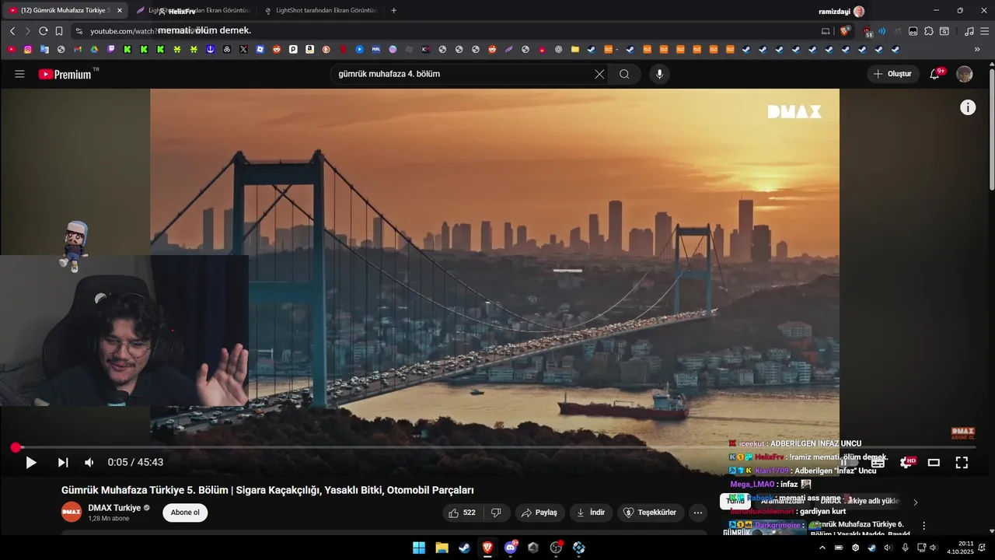This screenshot has height=560, width=995.
Task: Open the yellow folder in bookmarks bar
Action: click(575, 49)
